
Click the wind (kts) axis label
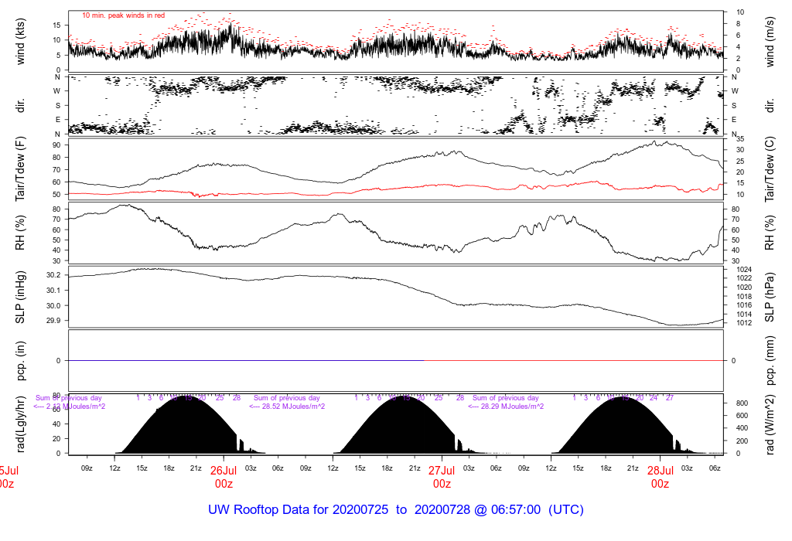(x=21, y=42)
